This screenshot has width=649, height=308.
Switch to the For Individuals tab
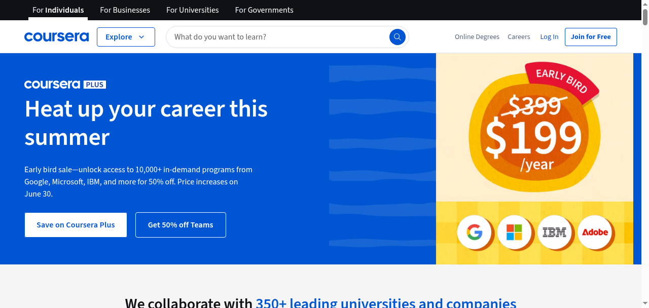point(58,10)
